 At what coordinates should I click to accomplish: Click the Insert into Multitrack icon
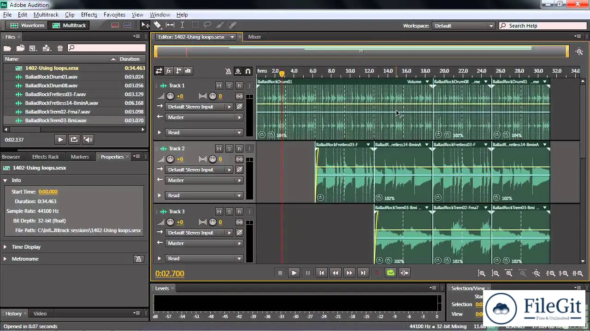coord(46,48)
